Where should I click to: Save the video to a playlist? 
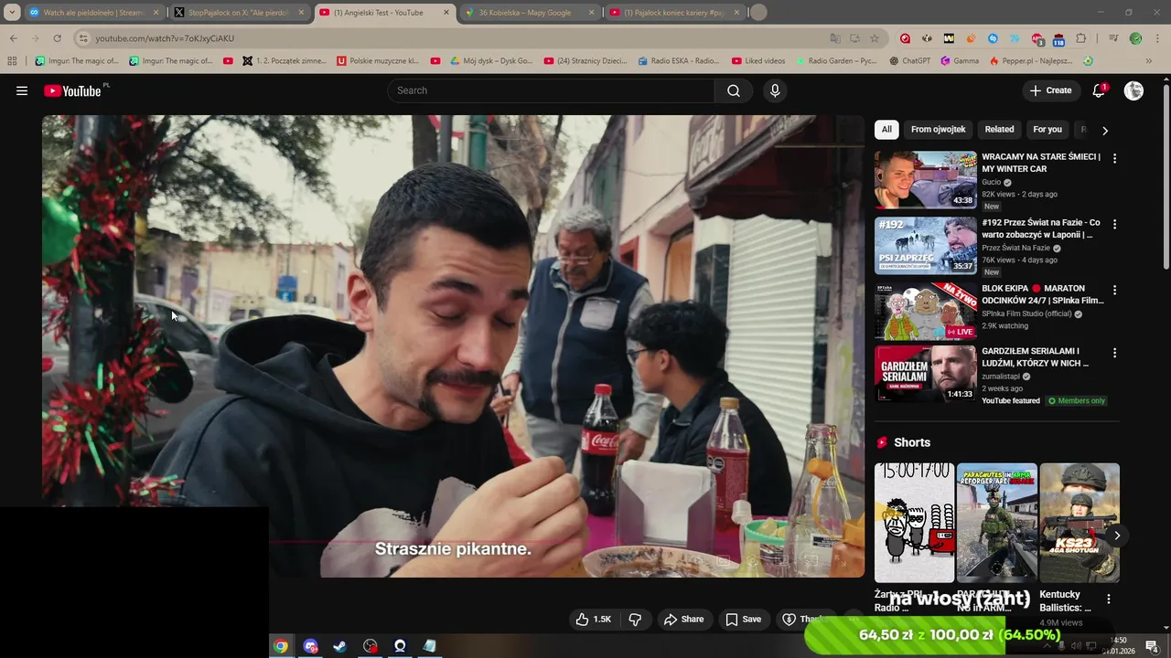(x=743, y=620)
